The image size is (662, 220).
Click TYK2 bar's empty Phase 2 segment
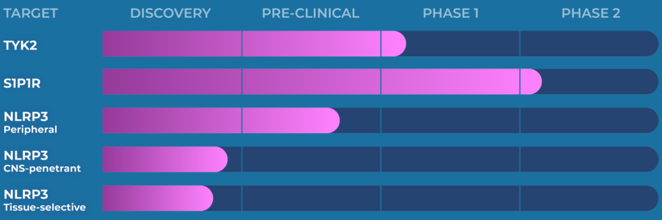point(589,43)
